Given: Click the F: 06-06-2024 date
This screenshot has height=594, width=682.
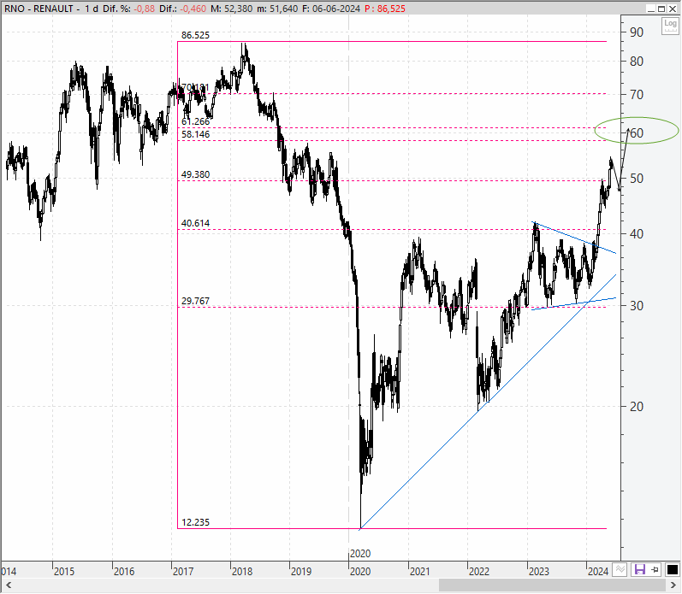Looking at the screenshot, I should coord(331,9).
